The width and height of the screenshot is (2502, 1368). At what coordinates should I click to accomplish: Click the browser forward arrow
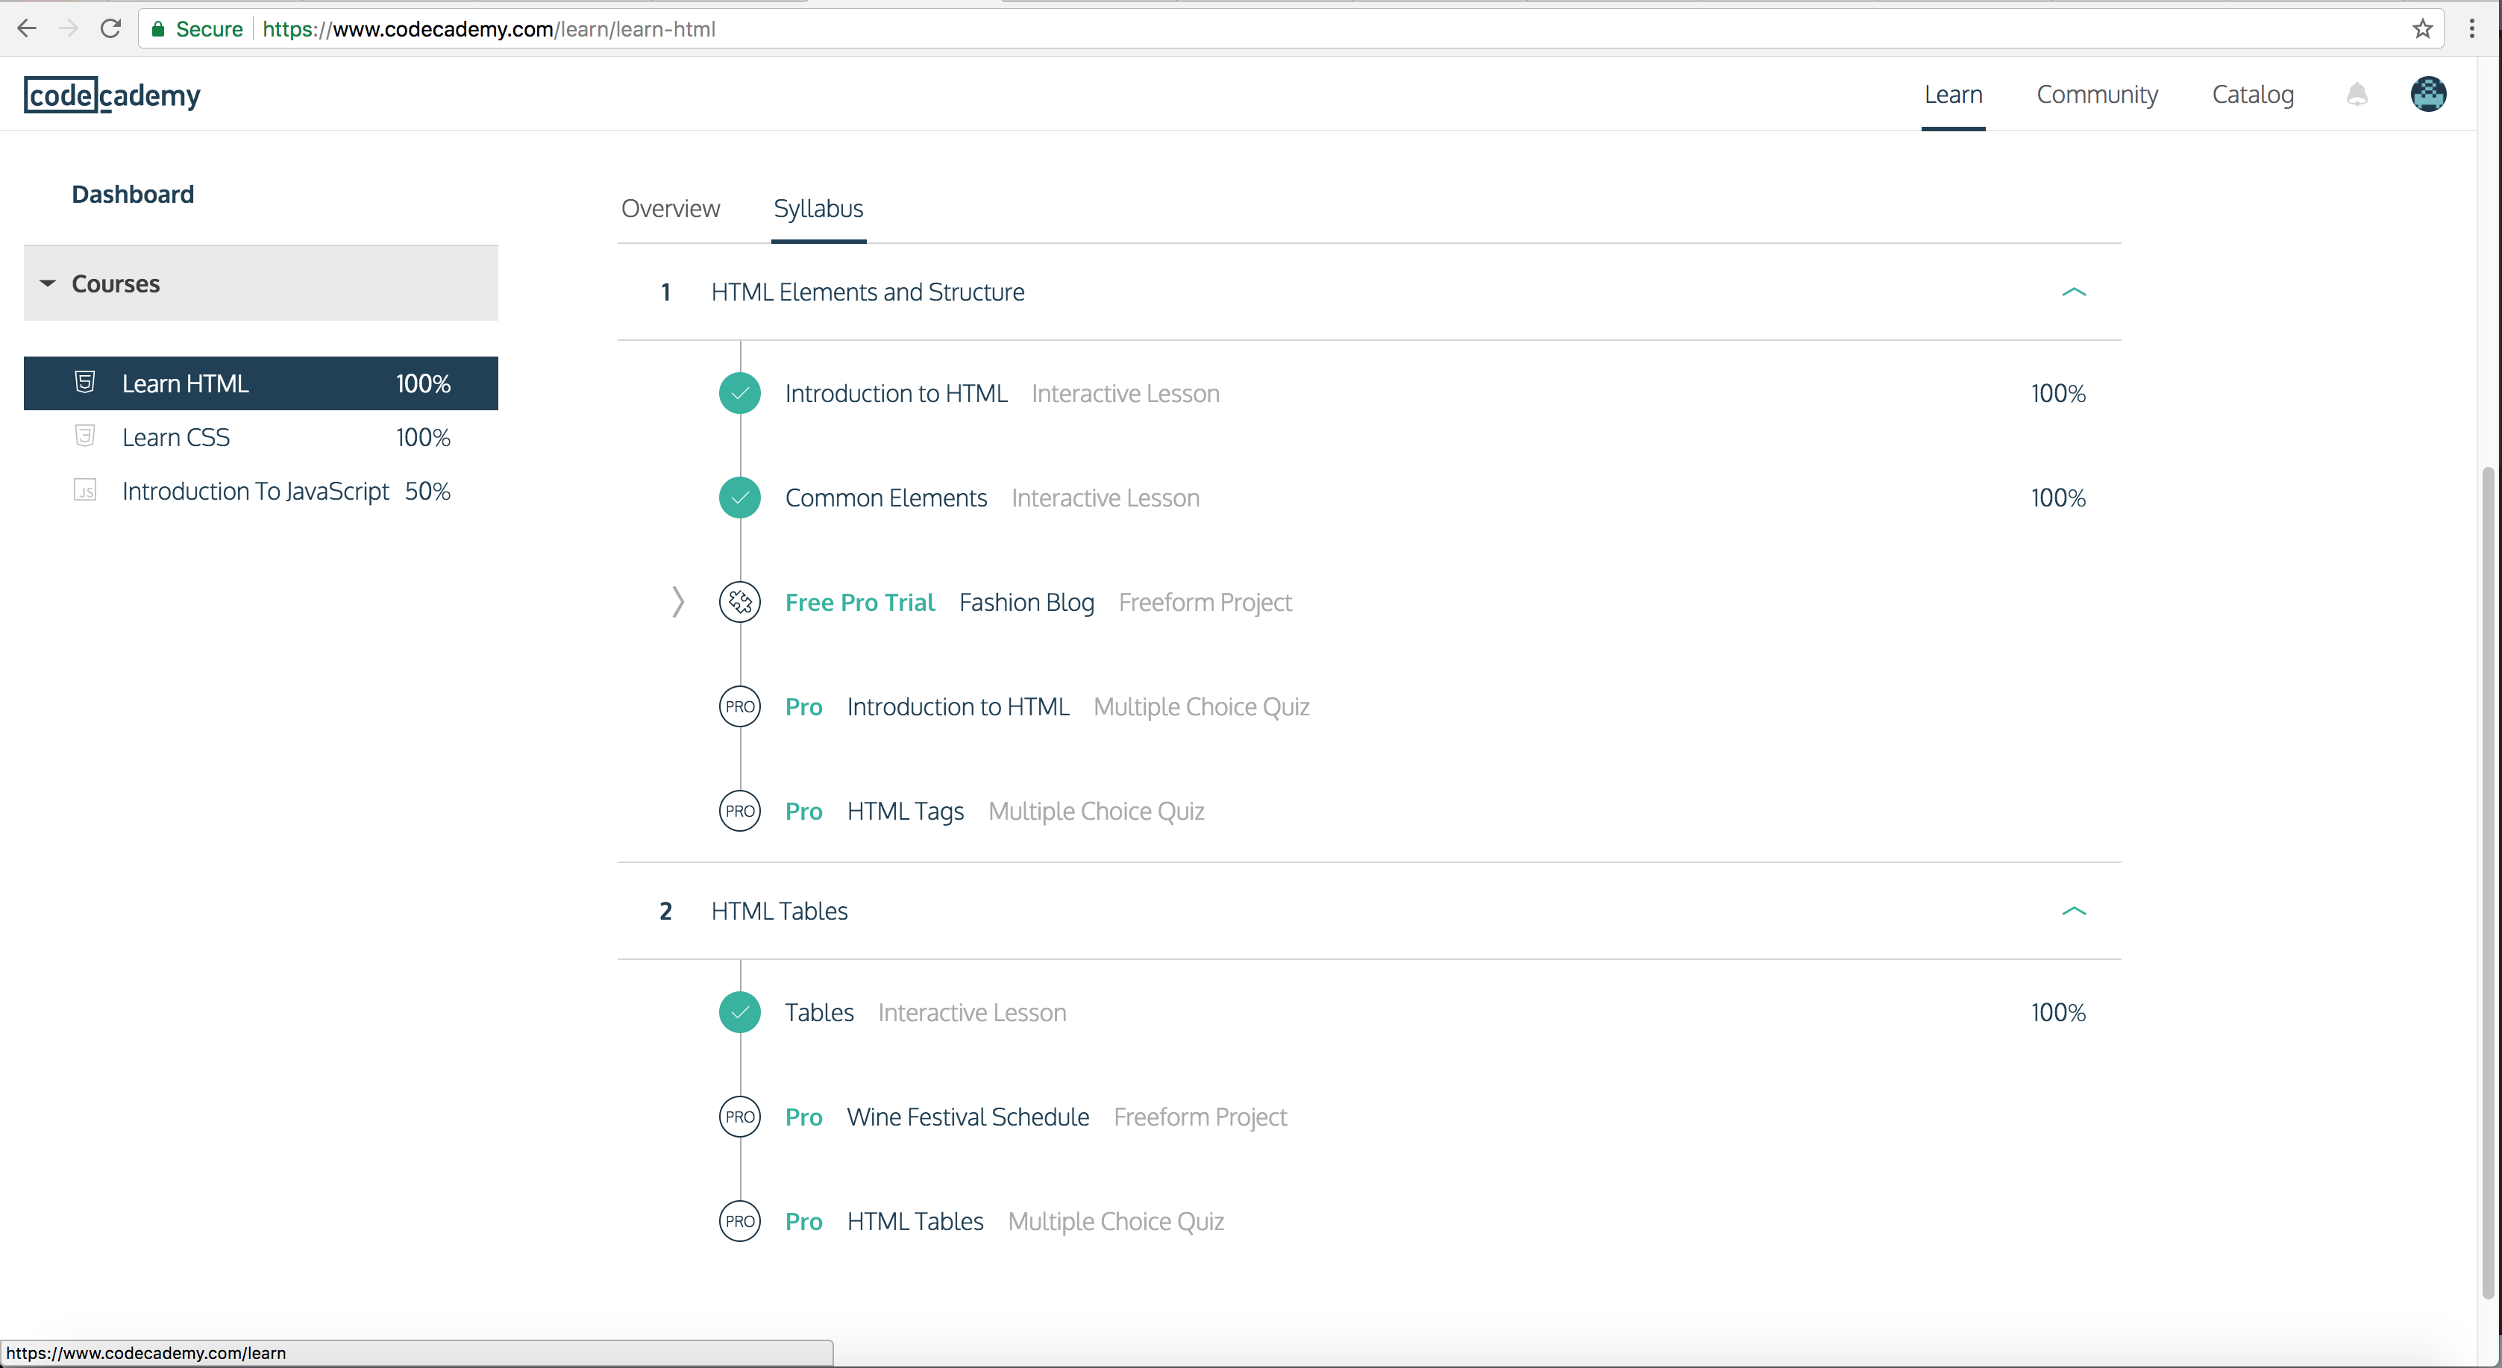[68, 29]
